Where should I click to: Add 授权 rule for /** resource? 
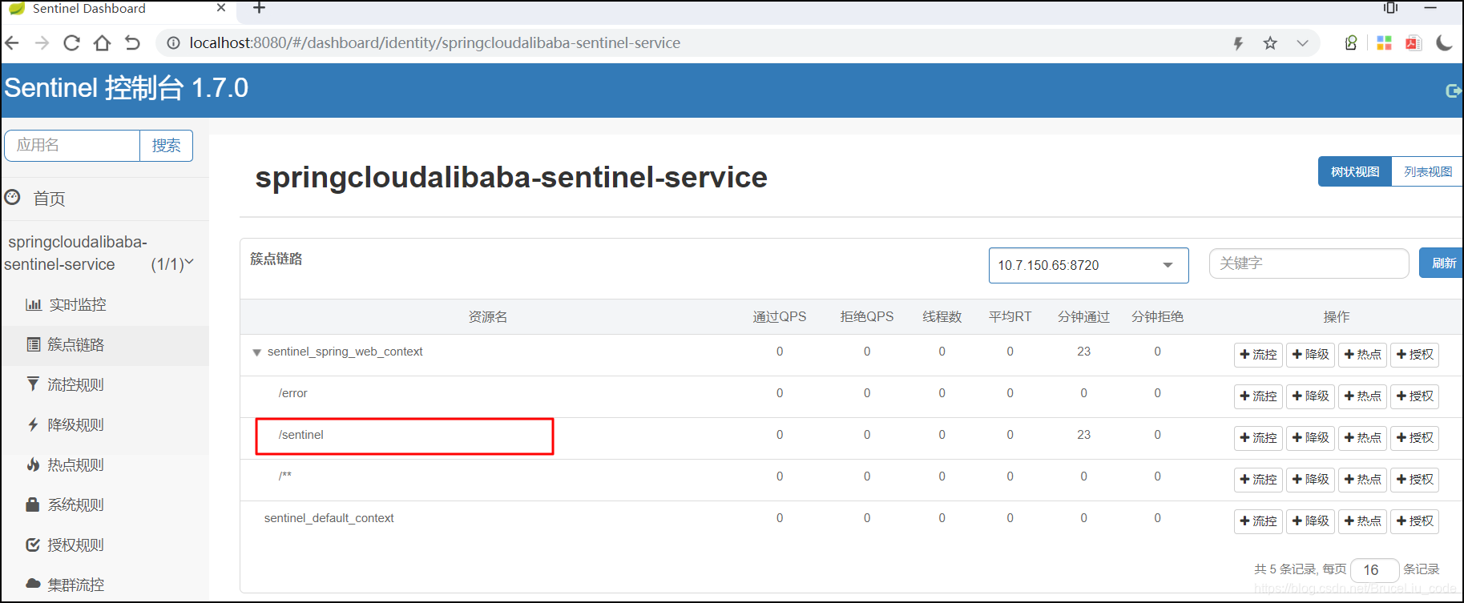click(1414, 480)
